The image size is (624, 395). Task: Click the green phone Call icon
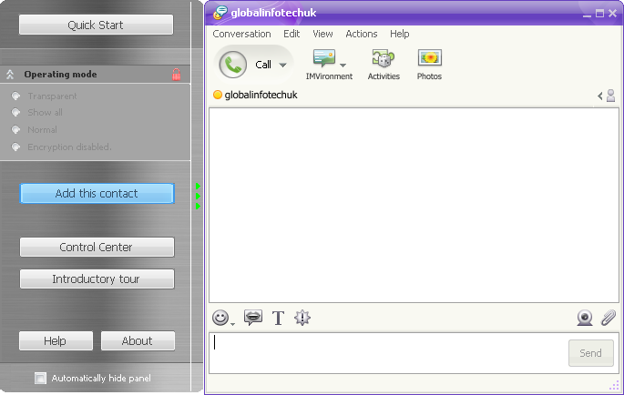tap(233, 65)
